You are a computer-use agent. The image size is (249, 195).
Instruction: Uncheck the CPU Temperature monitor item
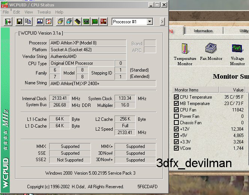click(176, 97)
